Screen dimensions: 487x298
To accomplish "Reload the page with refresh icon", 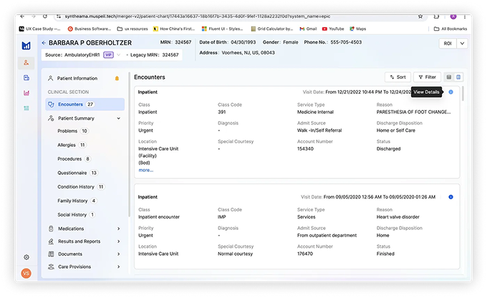I will [x=45, y=16].
